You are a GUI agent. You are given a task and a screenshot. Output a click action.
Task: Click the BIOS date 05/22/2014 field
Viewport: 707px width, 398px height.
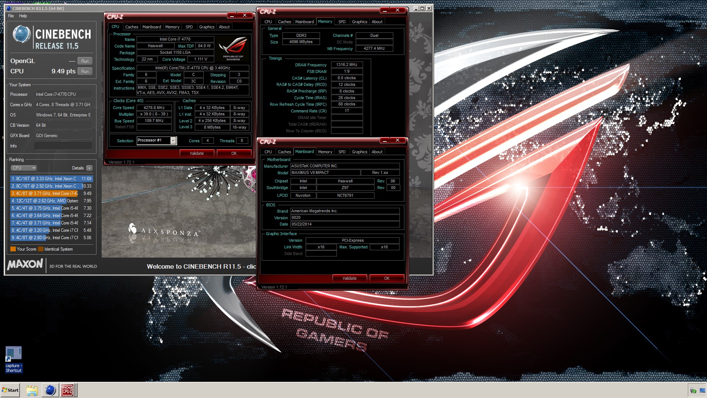pos(345,224)
